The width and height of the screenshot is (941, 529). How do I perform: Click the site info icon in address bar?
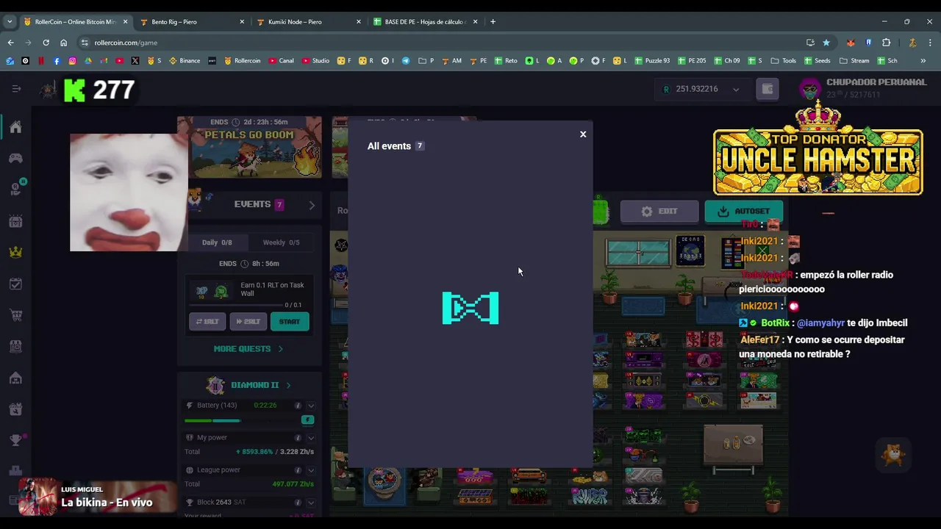pyautogui.click(x=85, y=43)
